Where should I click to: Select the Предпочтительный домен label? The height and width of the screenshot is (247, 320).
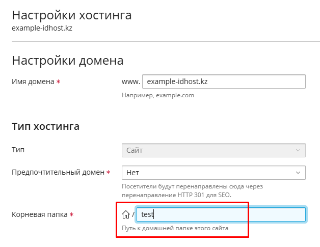58,173
